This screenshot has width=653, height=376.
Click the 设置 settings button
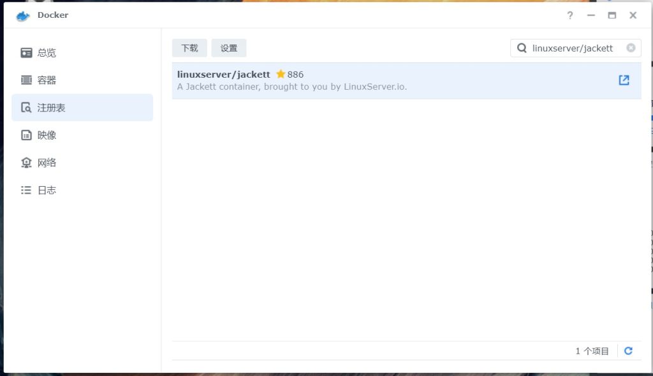coord(229,48)
